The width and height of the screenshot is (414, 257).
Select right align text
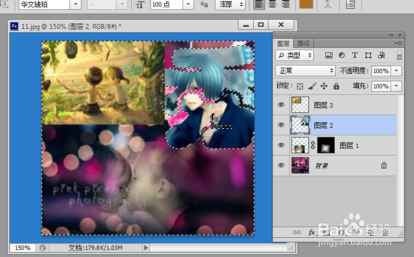tap(285, 4)
